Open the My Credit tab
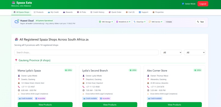The height and width of the screenshot is (107, 221). click(53, 12)
